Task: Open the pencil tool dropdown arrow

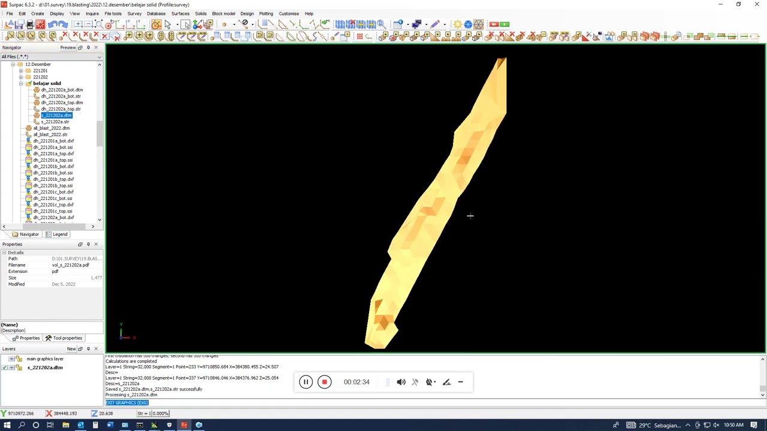Action: (445, 24)
